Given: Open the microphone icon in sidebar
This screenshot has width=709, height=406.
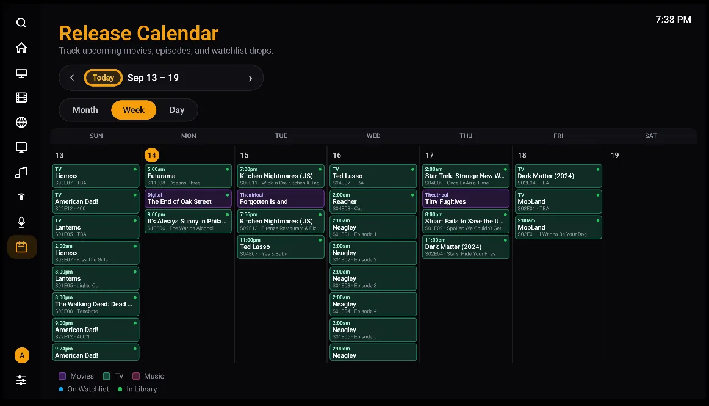Looking at the screenshot, I should pos(21,222).
